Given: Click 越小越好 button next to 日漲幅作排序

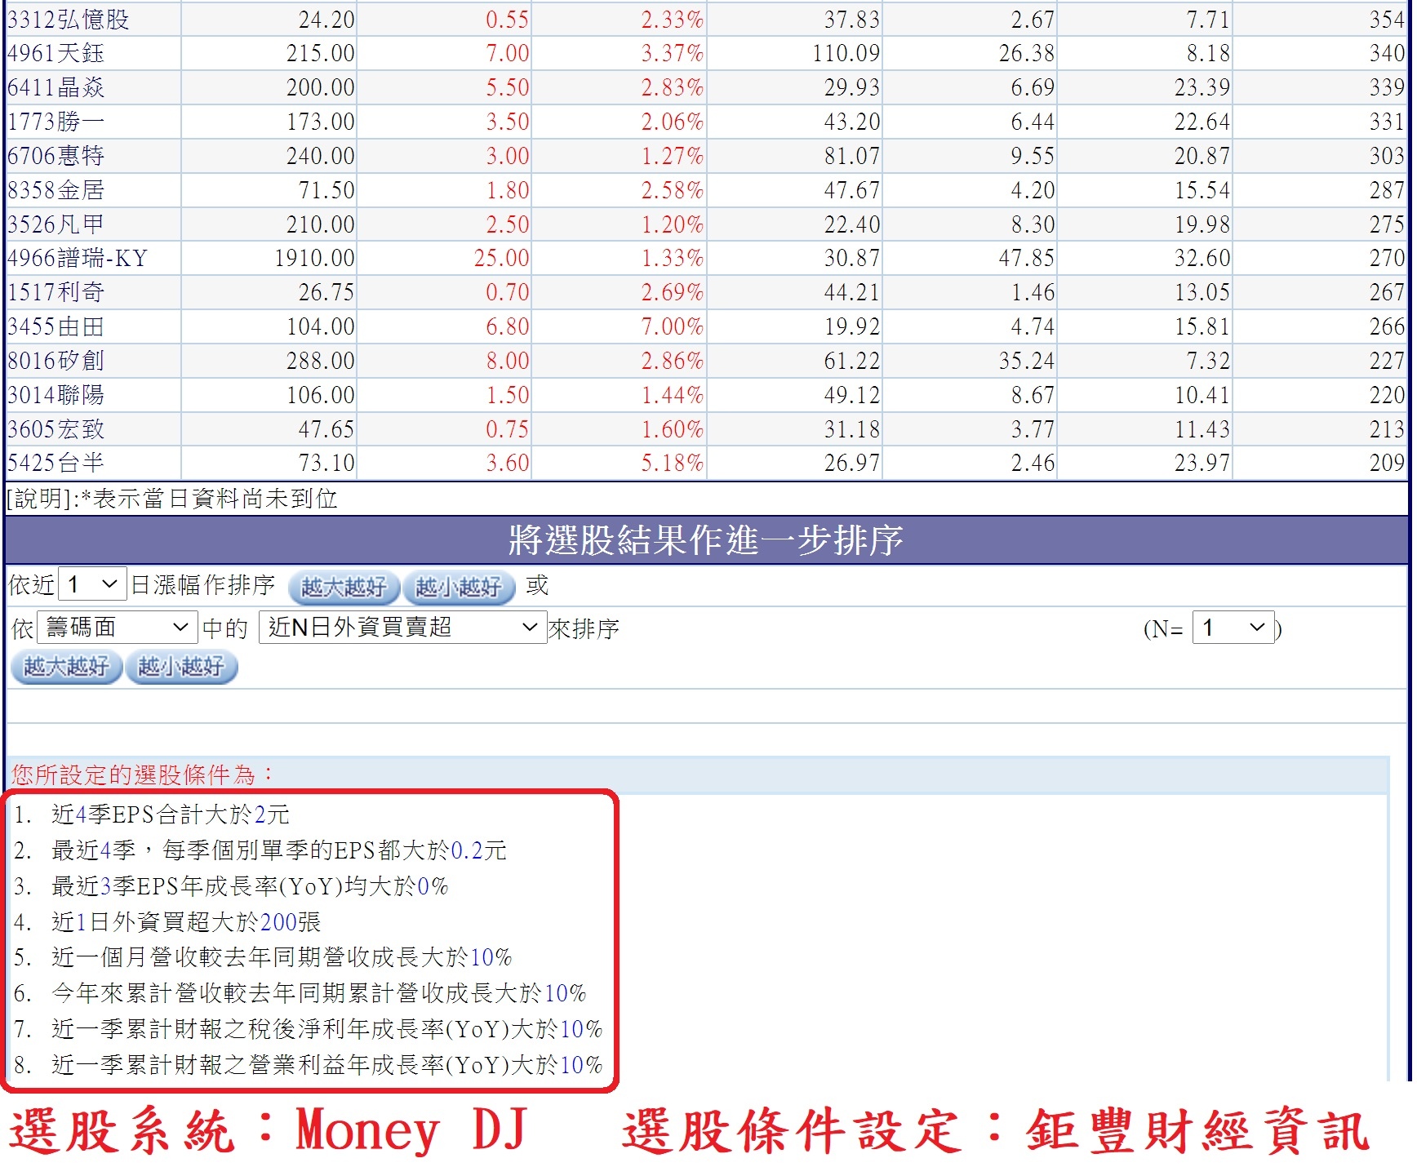Looking at the screenshot, I should (459, 588).
